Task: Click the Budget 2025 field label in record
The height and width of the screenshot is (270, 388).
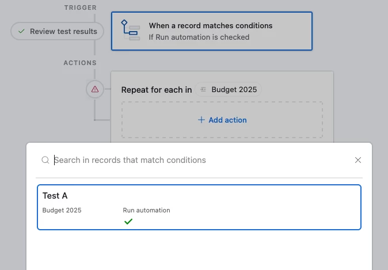Action: click(x=62, y=210)
